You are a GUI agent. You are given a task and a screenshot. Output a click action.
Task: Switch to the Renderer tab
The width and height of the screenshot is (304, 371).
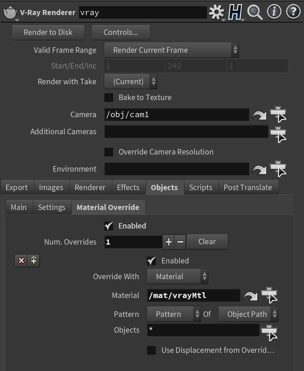coord(90,187)
